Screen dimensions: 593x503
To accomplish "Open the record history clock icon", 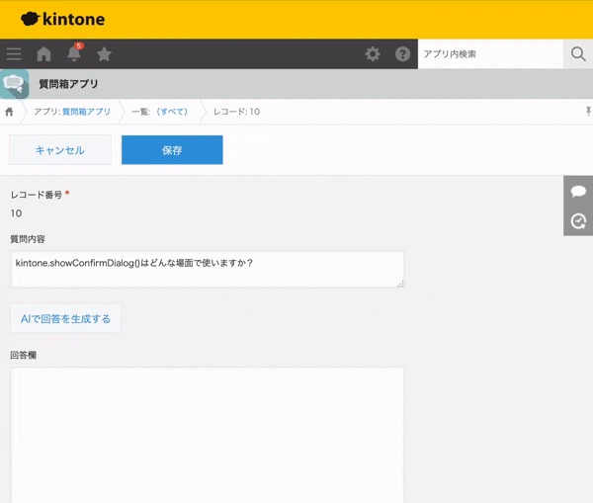I will (x=578, y=221).
